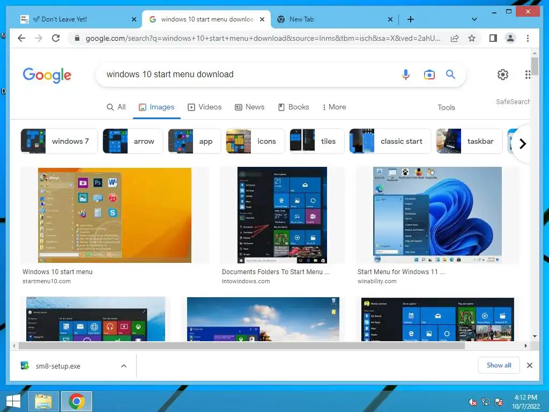549x412 pixels.
Task: Select the Images results tab
Action: pos(157,107)
